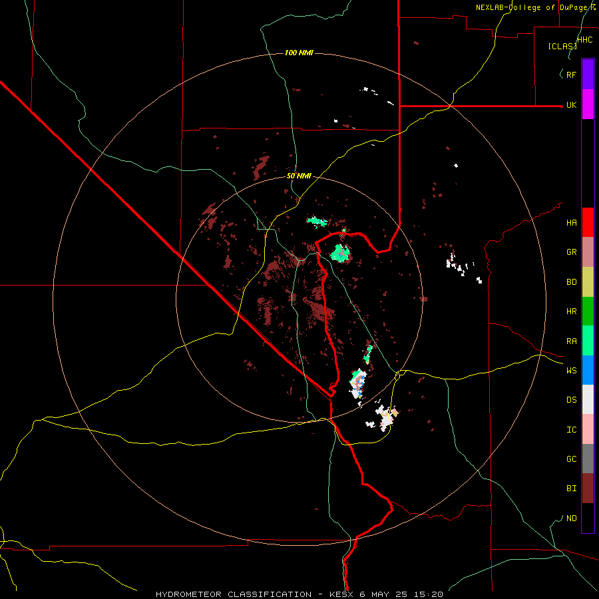Click the purple RF color swatch in legend

[x=588, y=75]
